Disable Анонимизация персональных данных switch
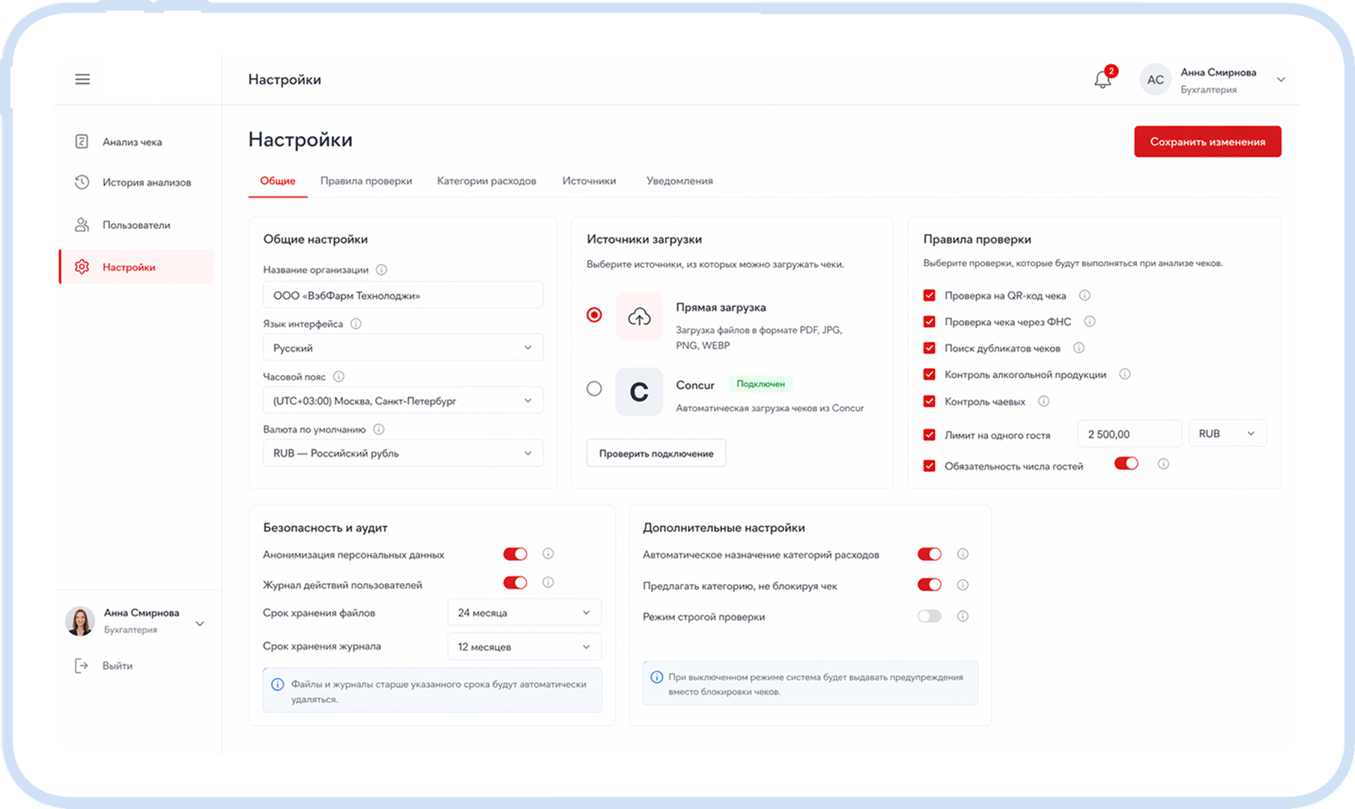This screenshot has height=809, width=1355. click(x=515, y=554)
